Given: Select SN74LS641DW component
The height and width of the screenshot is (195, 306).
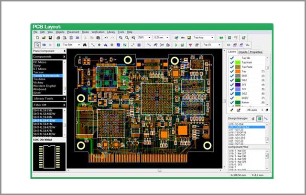Looking at the screenshot, I should point(48,120).
